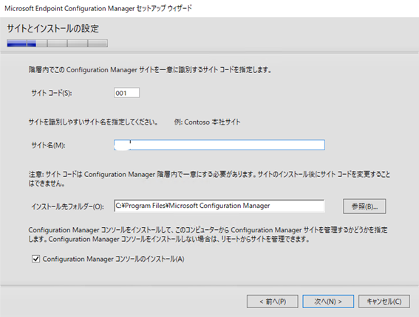Click the インストール先フォルダー(O): label
Screen dimensions: 419x317
pyautogui.click(x=67, y=206)
